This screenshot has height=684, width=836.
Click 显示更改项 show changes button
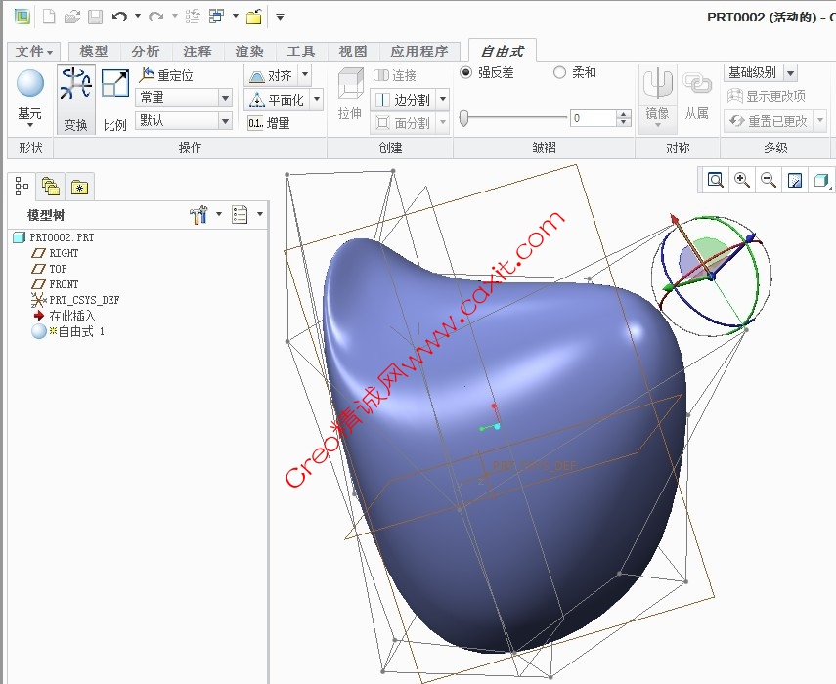click(767, 96)
